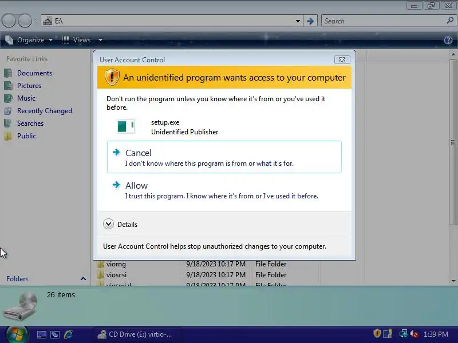Image resolution: width=458 pixels, height=343 pixels.
Task: Click Switch between windows quick launch icon
Action: (55, 334)
